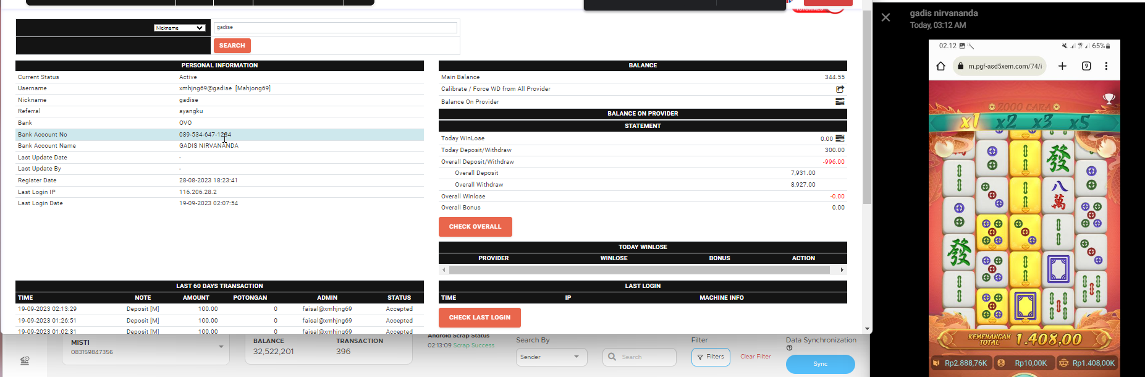Click the Data Synchronization help icon
This screenshot has width=1145, height=377.
[789, 348]
